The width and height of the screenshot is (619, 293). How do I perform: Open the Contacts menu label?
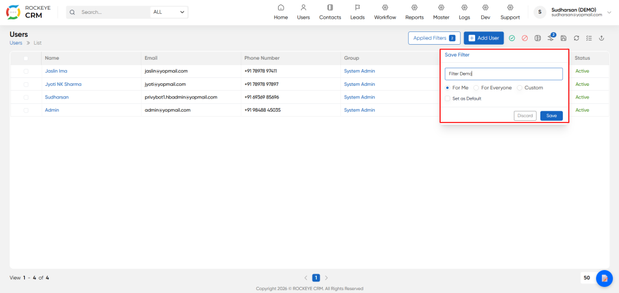(x=330, y=18)
